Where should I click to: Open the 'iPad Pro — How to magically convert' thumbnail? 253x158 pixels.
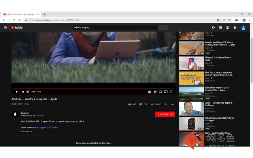191,79
